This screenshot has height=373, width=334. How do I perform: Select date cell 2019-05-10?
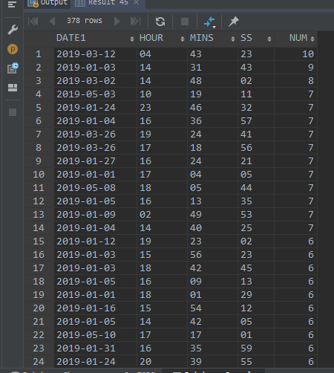[x=95, y=335]
